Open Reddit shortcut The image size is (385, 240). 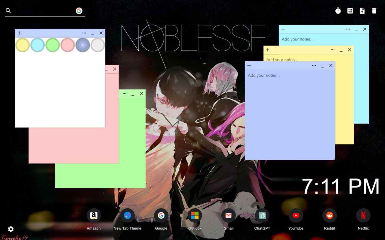(330, 215)
